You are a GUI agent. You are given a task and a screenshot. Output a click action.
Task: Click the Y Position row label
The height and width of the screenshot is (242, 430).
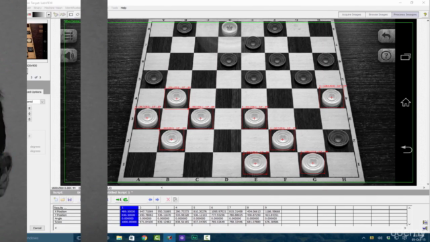[x=61, y=215]
